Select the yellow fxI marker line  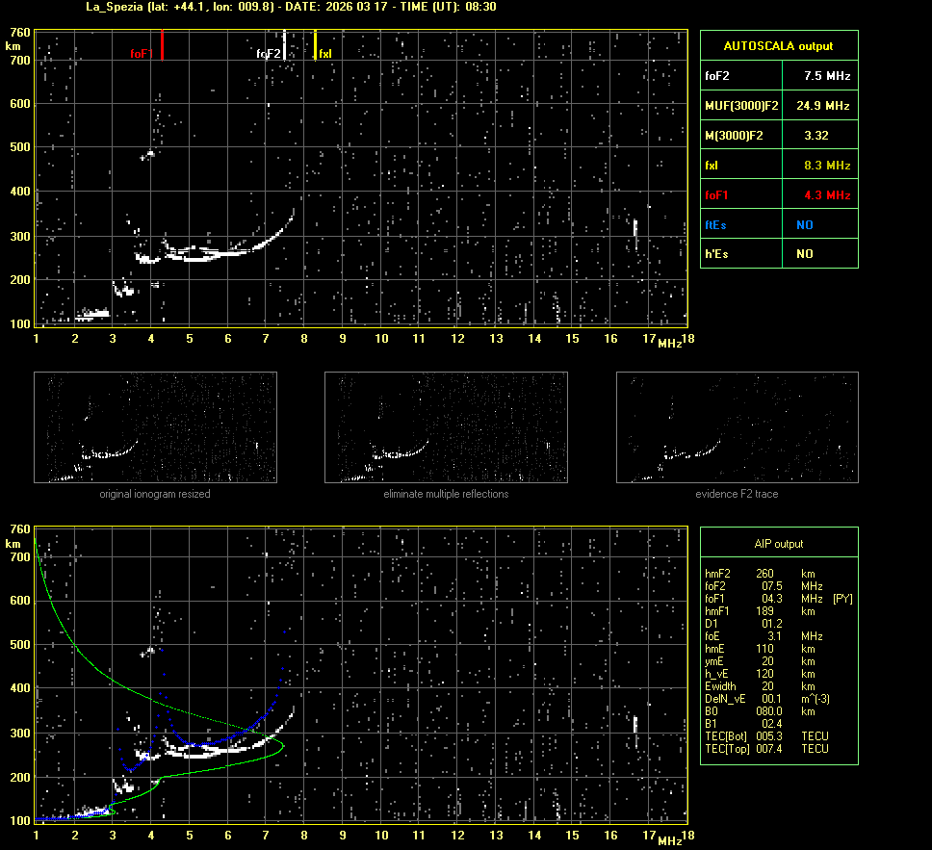click(316, 44)
